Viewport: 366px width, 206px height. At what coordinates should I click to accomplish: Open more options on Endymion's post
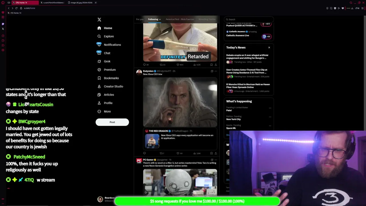point(216,71)
